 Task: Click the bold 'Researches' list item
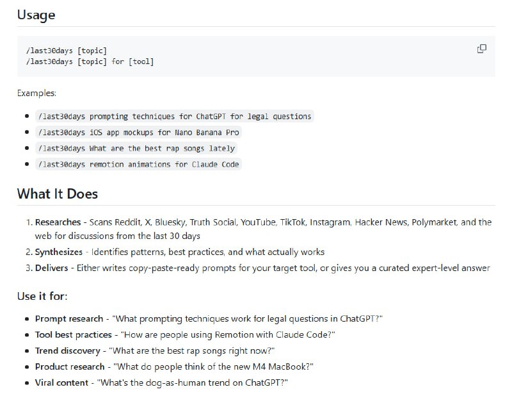pos(58,222)
